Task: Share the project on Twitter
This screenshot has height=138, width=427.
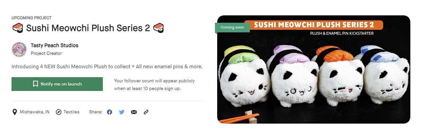Action: click(x=122, y=112)
